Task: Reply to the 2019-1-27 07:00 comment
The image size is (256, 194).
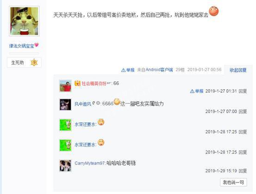Action: (243, 111)
